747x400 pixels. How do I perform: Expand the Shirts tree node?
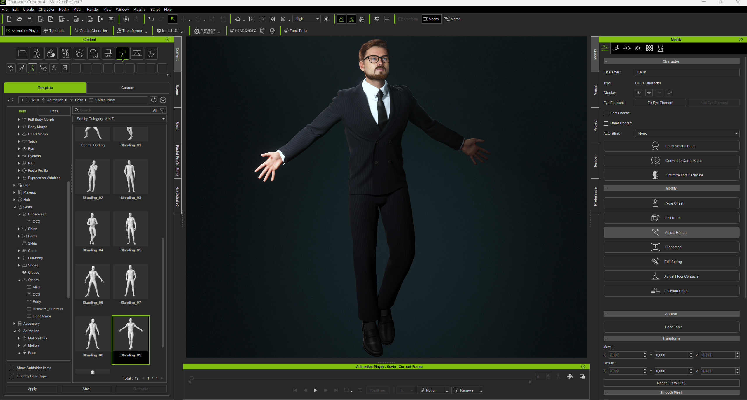[19, 229]
